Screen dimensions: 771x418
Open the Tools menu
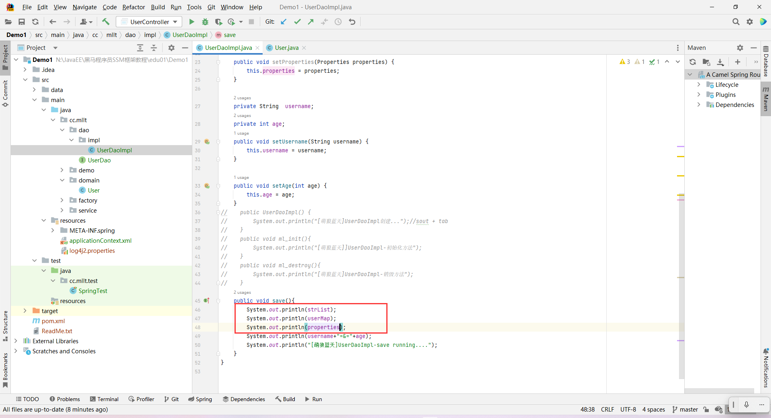pyautogui.click(x=194, y=7)
